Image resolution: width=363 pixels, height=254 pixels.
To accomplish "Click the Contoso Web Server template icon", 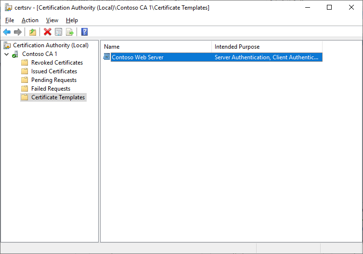I will tap(107, 57).
